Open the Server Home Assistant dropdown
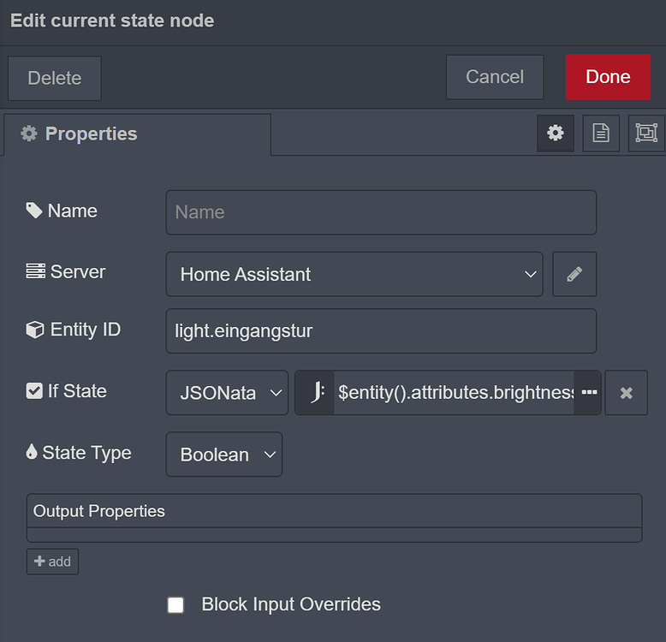The width and height of the screenshot is (666, 642). pyautogui.click(x=354, y=274)
